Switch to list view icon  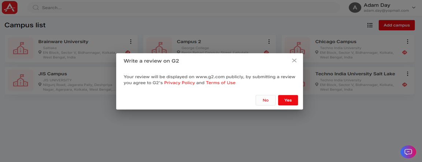(x=370, y=25)
